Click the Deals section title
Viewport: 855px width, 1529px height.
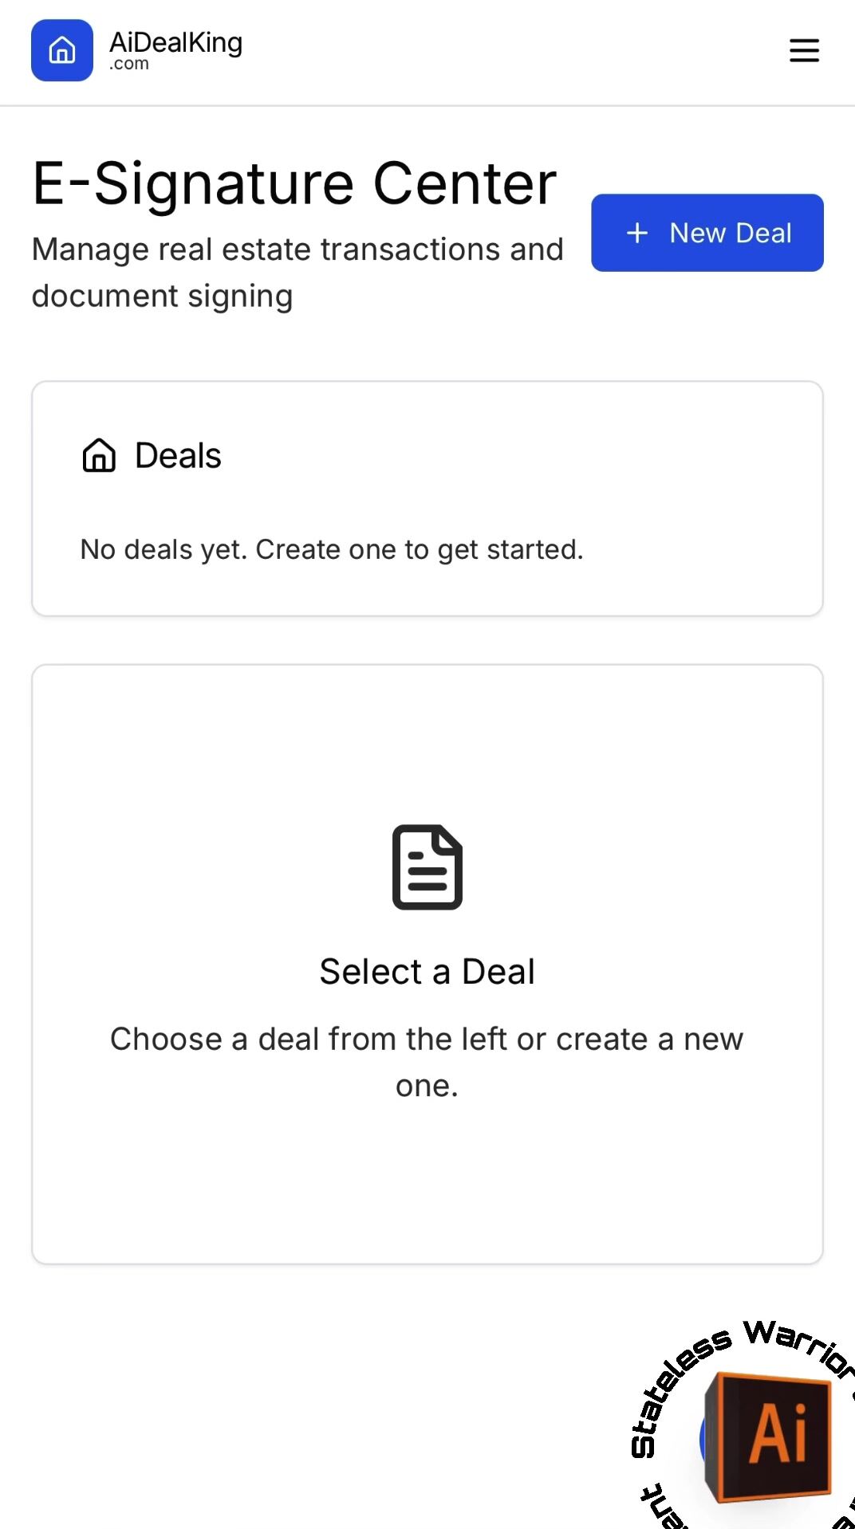178,456
